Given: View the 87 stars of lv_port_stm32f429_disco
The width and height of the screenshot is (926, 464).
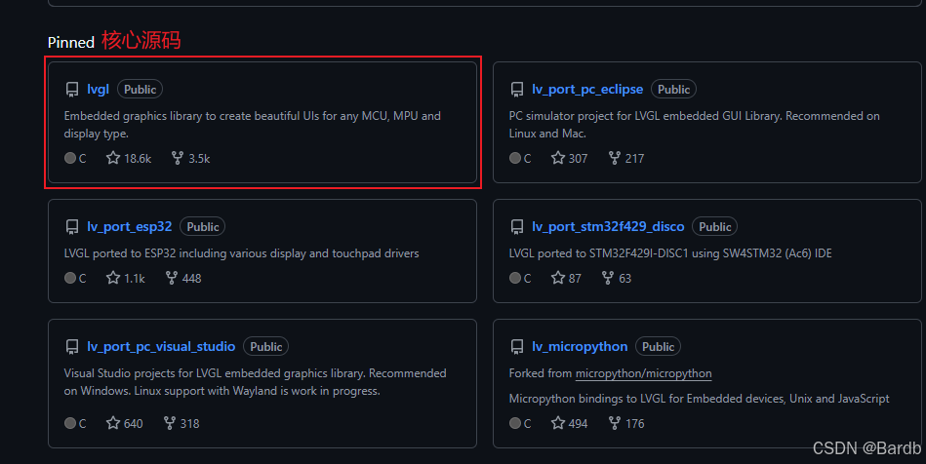Looking at the screenshot, I should pos(566,278).
